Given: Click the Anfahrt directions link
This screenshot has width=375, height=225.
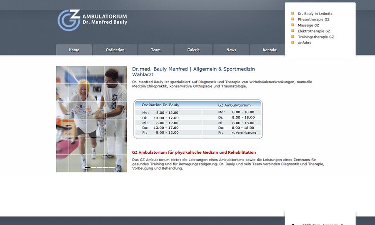Looking at the screenshot, I should (x=304, y=42).
